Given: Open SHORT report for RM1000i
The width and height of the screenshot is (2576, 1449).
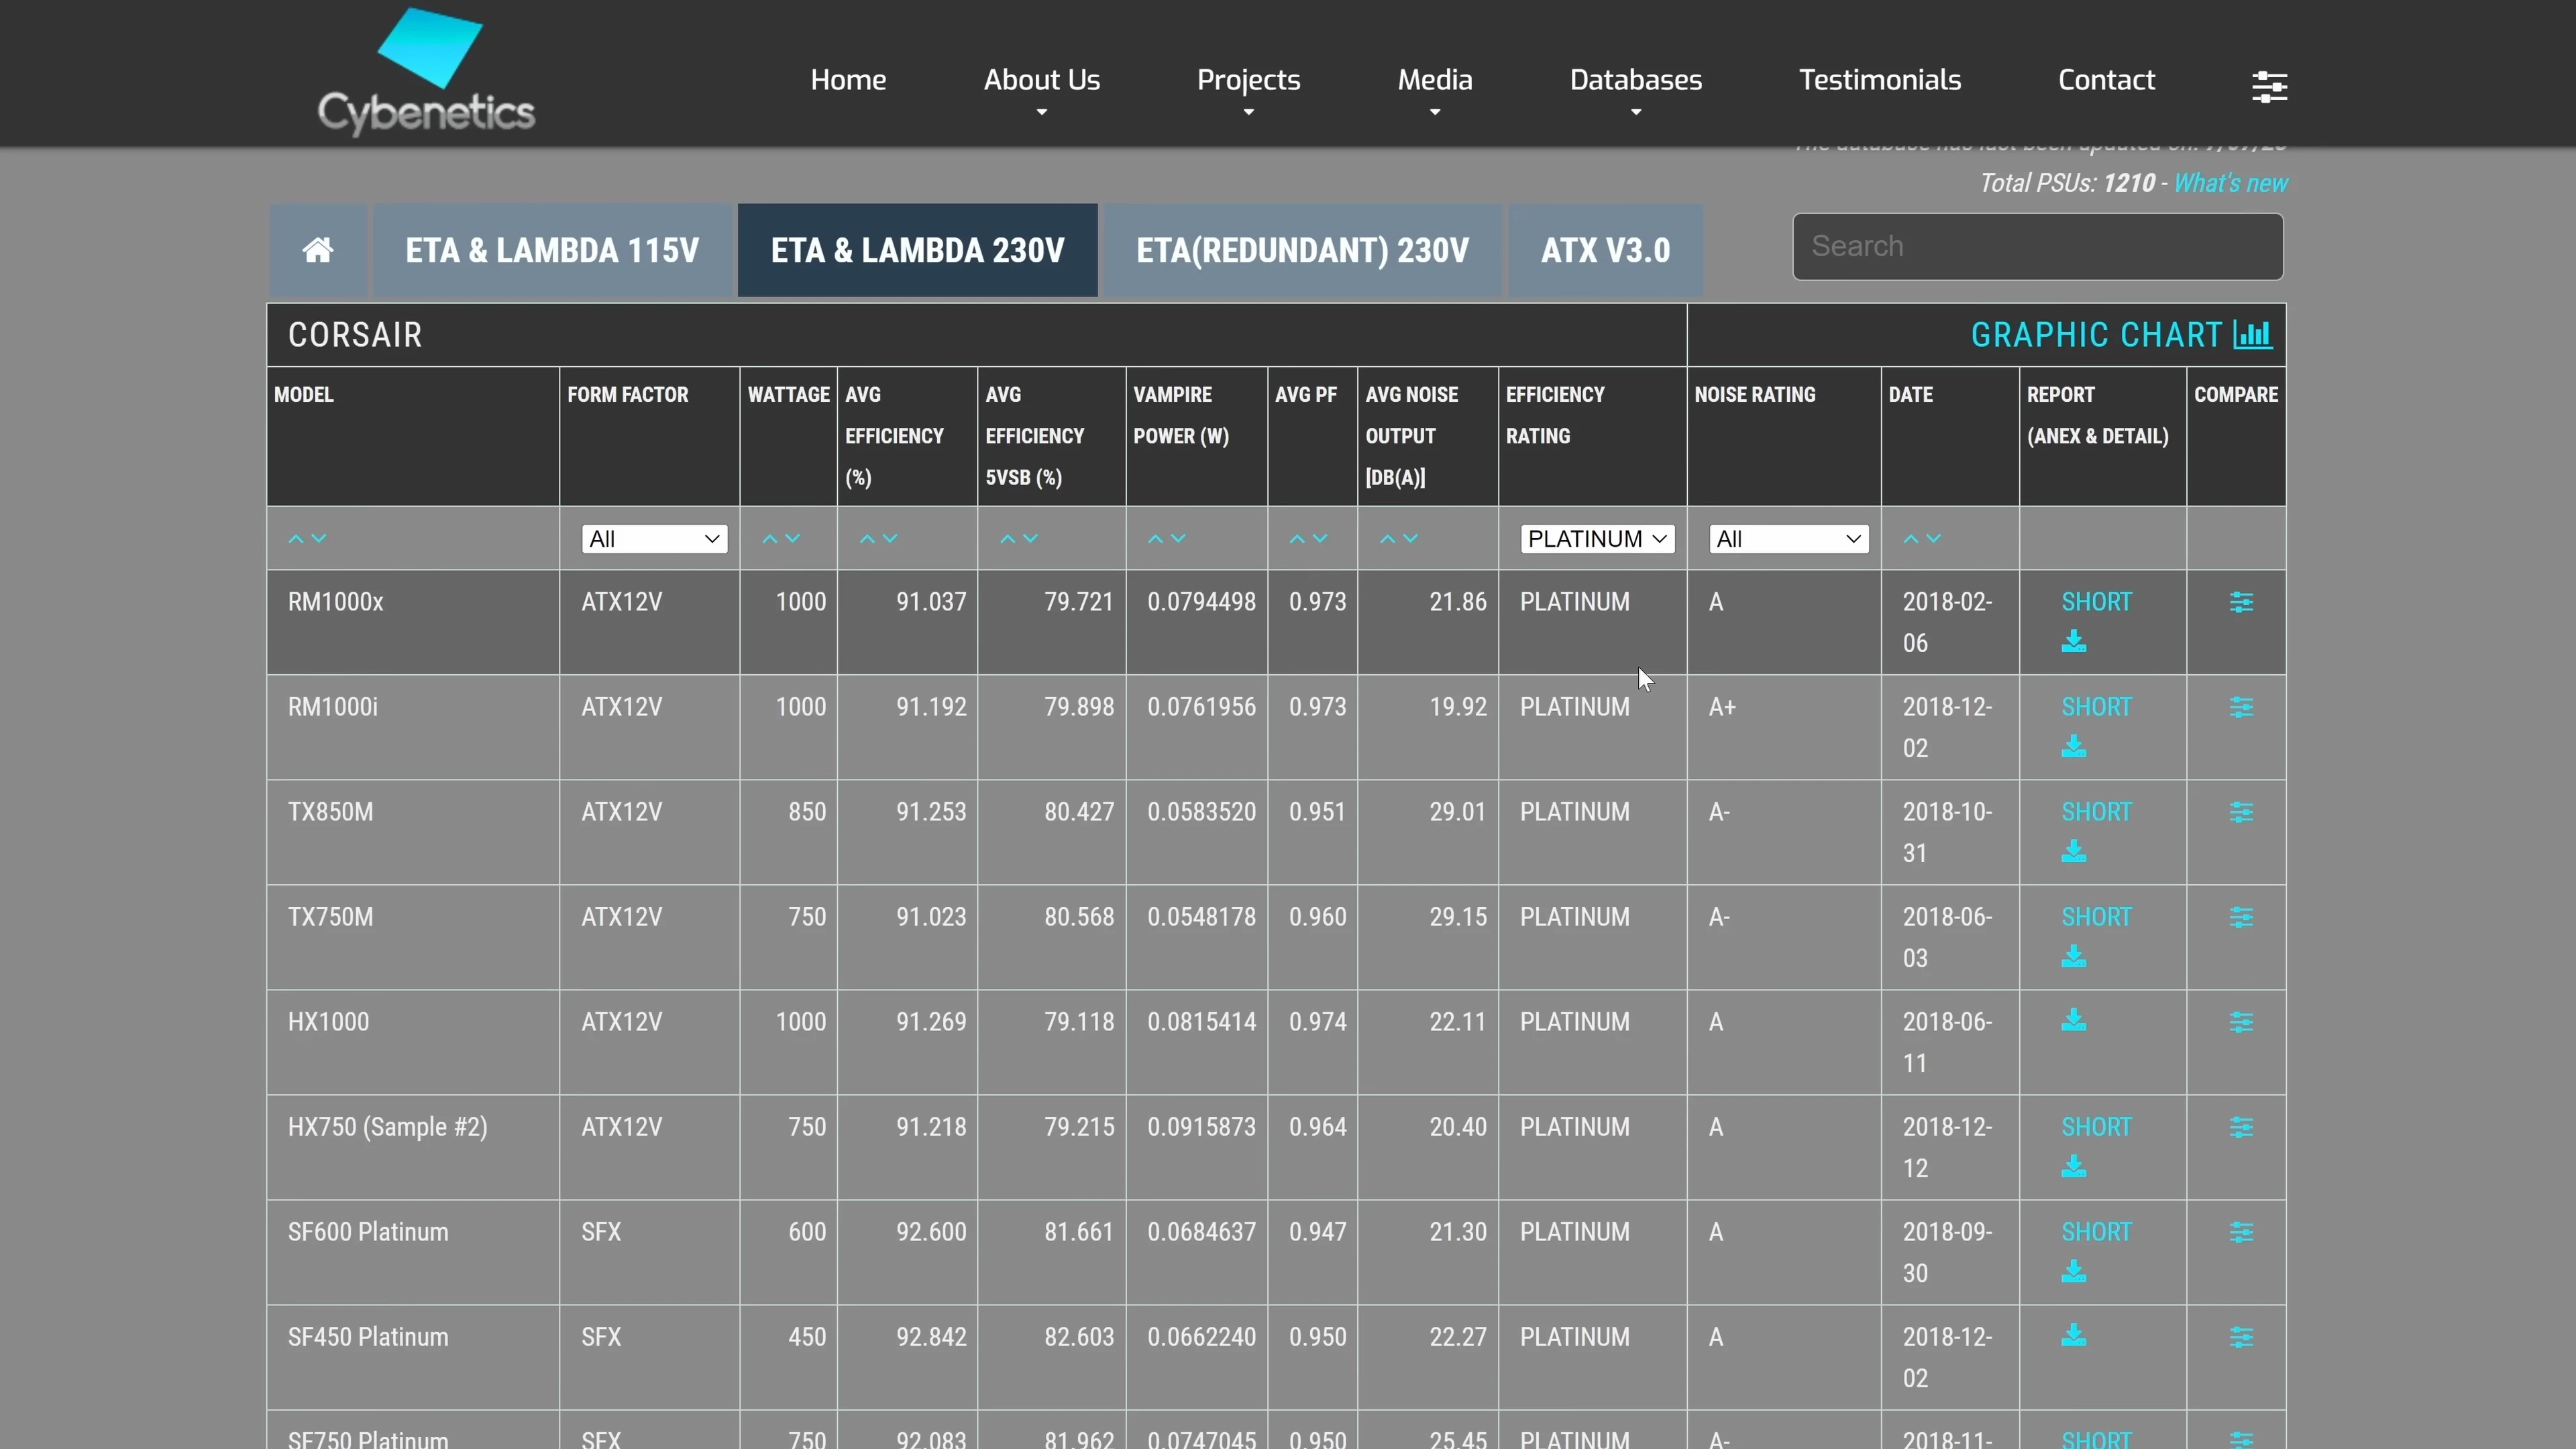Looking at the screenshot, I should (x=2096, y=707).
